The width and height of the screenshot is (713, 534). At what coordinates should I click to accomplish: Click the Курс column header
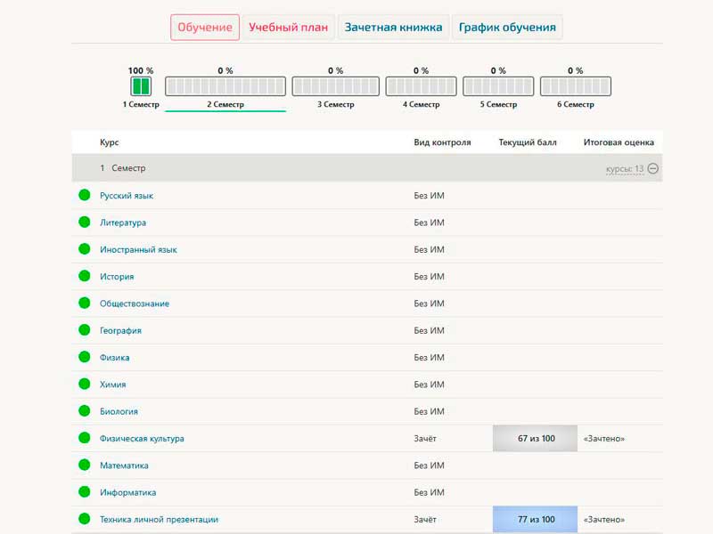coord(109,142)
